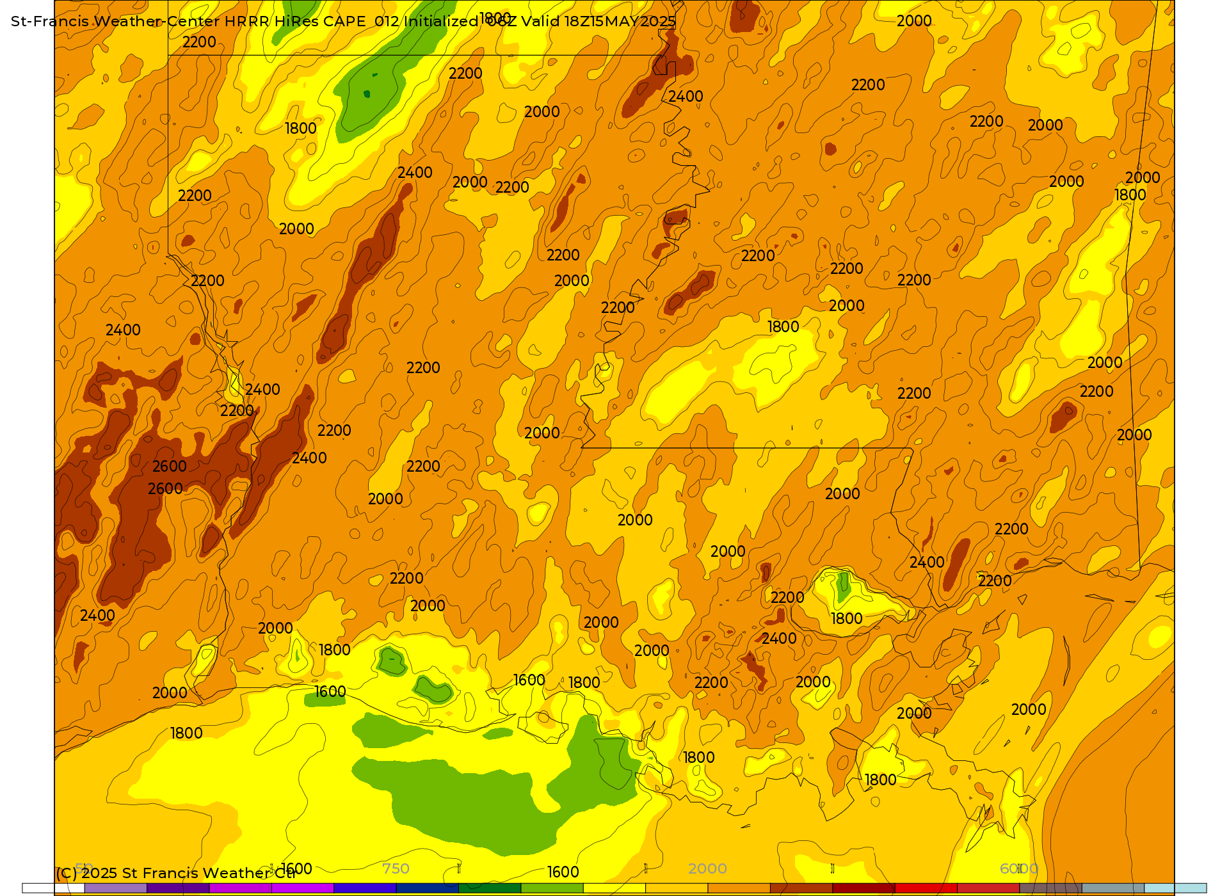Select the lavender swatch in the color bar
The width and height of the screenshot is (1229, 896).
pos(116,888)
